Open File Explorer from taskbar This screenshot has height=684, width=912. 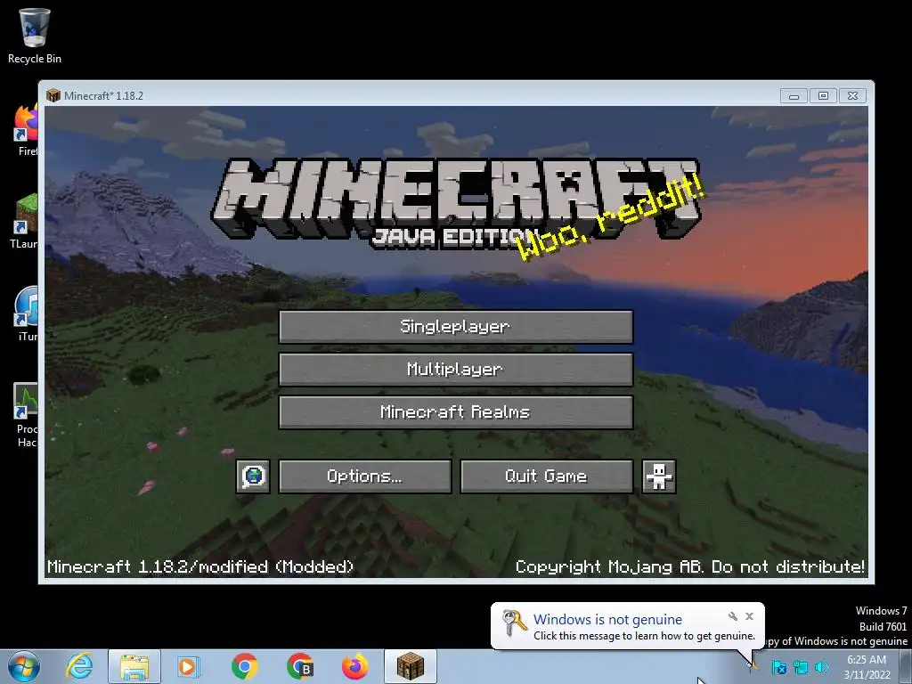(x=134, y=666)
